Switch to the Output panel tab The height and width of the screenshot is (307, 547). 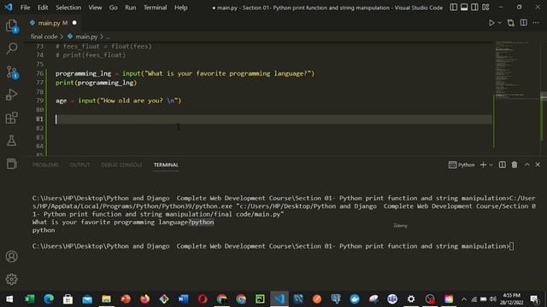pyautogui.click(x=79, y=165)
